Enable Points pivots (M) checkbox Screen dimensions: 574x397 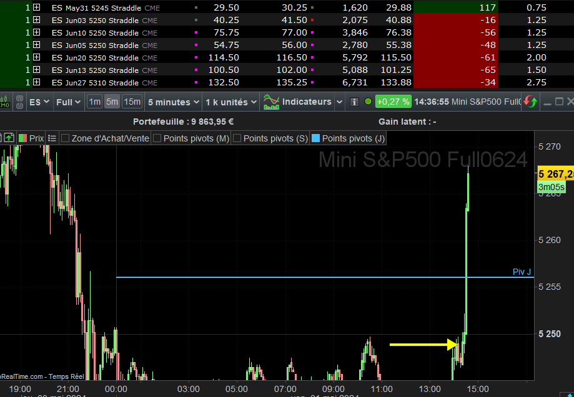157,138
